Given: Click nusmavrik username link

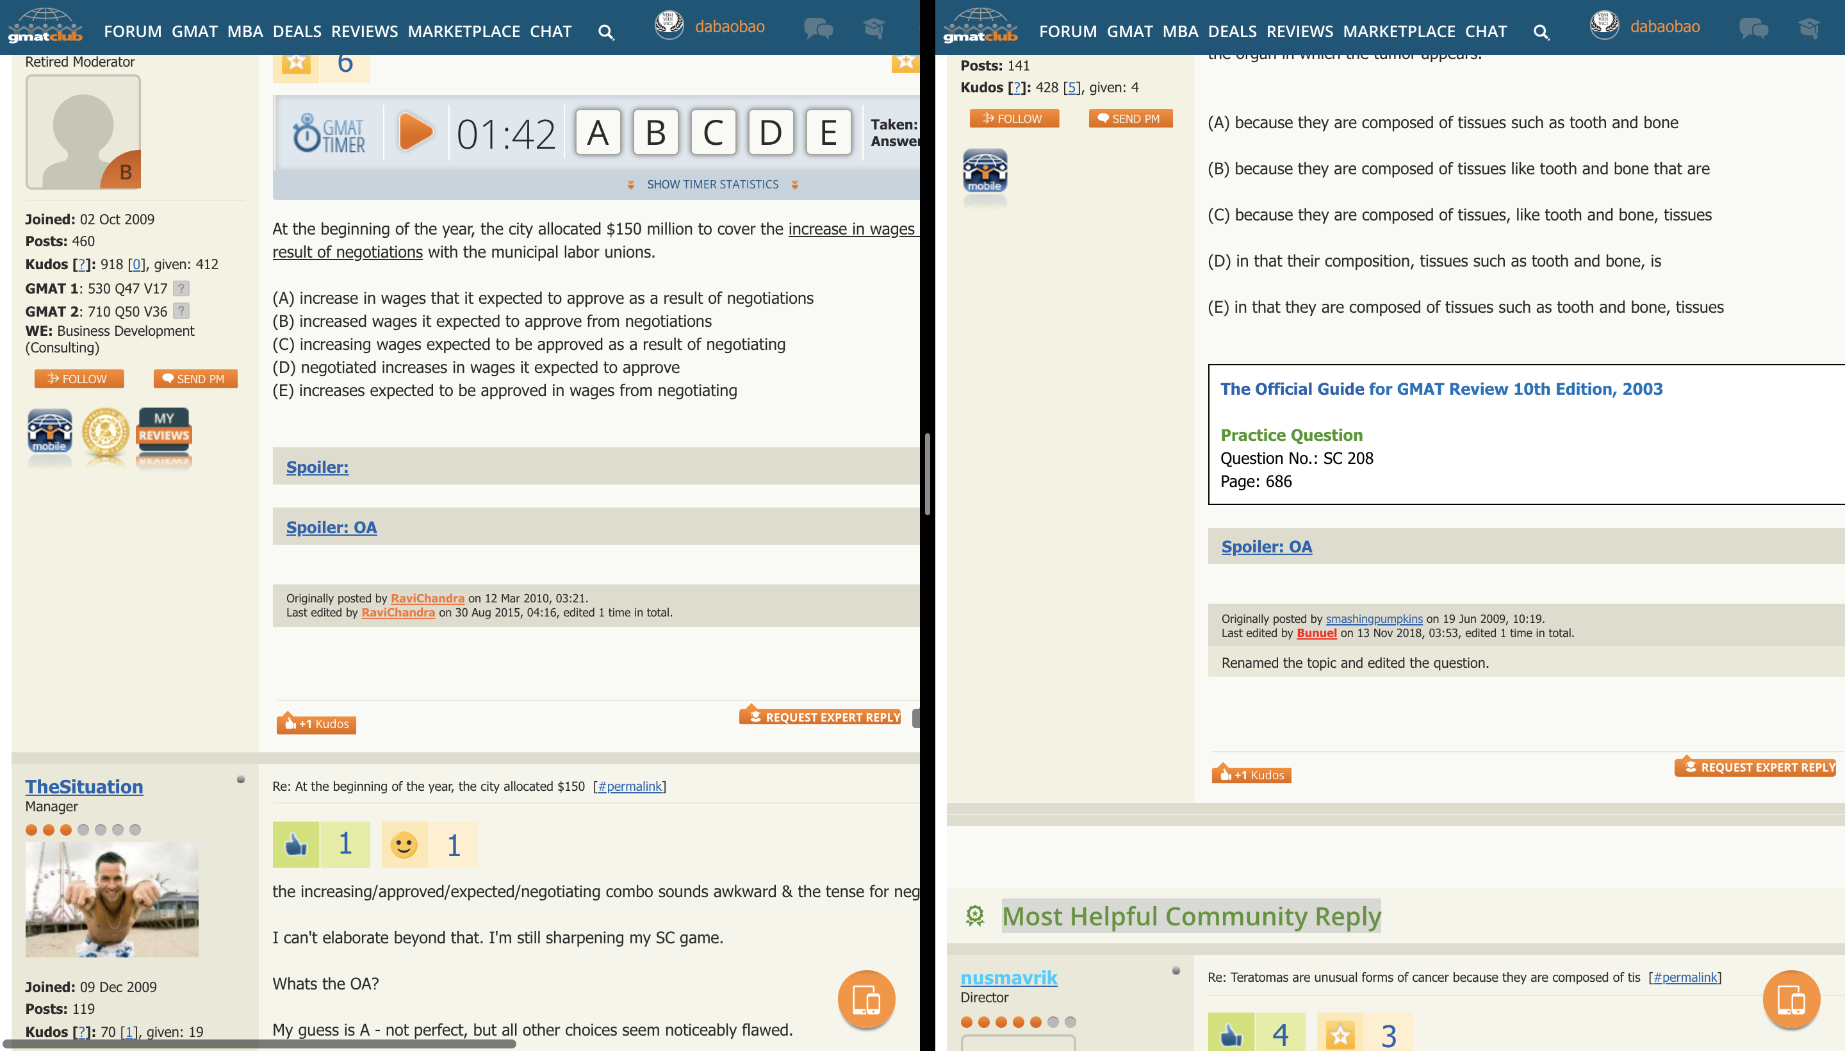Looking at the screenshot, I should point(1009,976).
